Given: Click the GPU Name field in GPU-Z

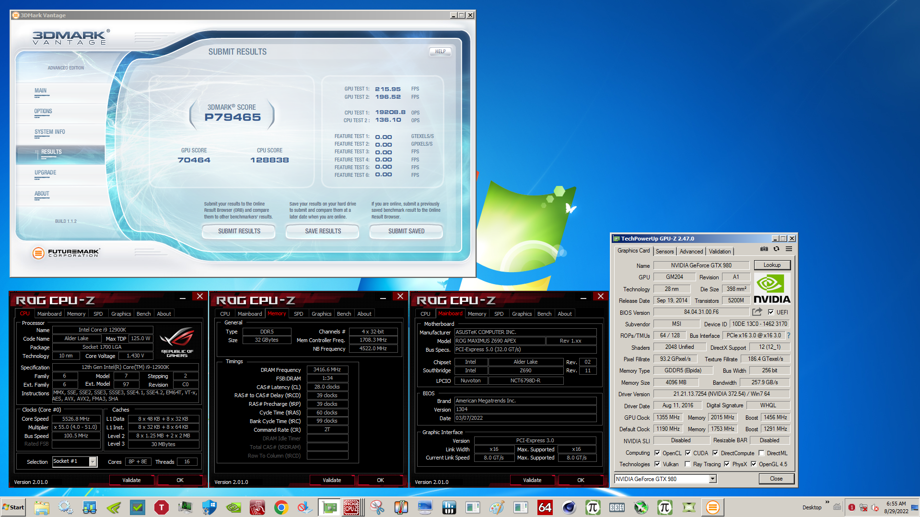Looking at the screenshot, I should coord(701,265).
